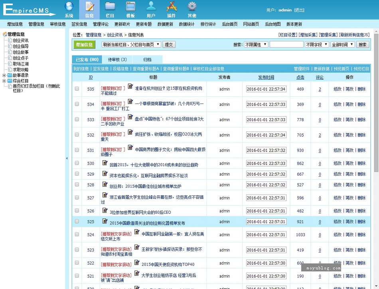This screenshot has width=379, height=289.
Task: Open the 不限属性 search dropdown
Action: click(x=256, y=45)
